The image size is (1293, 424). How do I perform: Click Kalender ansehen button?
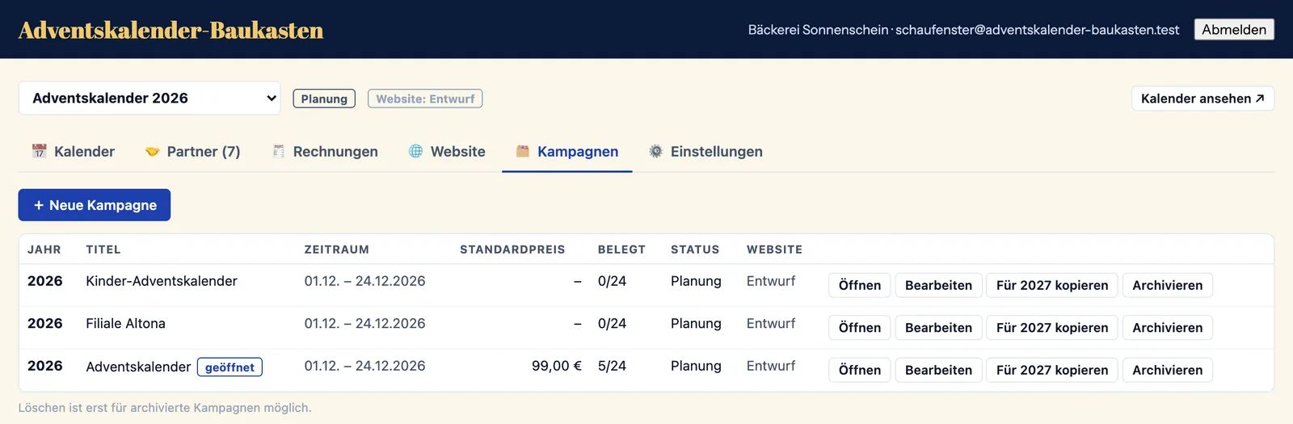1202,99
